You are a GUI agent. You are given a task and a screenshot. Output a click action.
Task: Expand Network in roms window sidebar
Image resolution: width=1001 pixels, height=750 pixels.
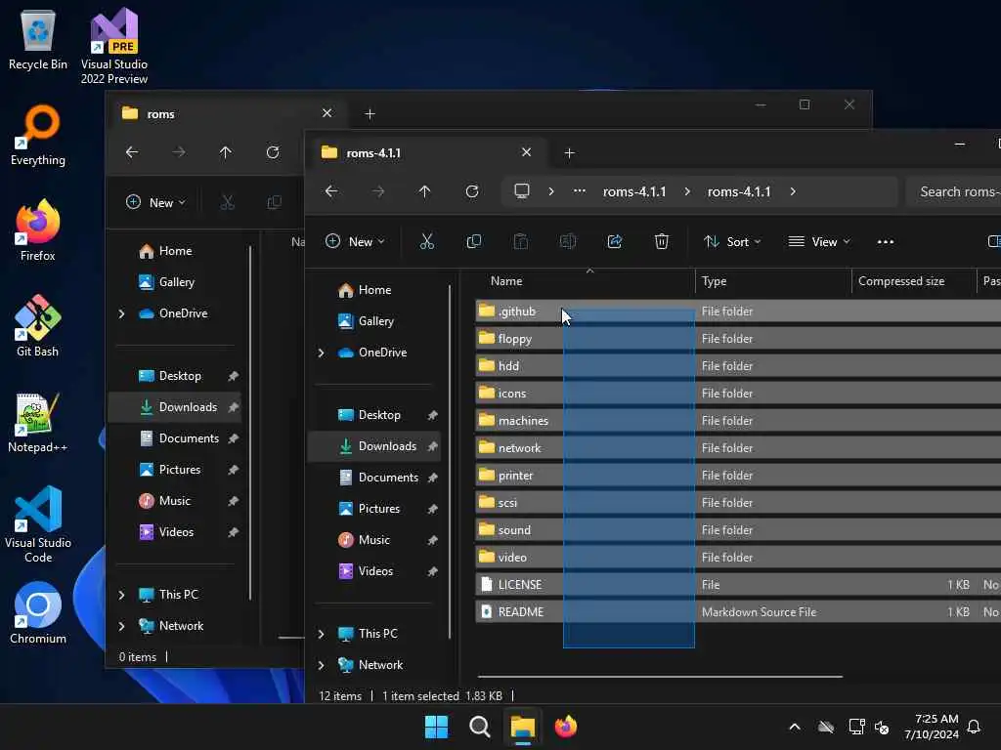coord(122,626)
